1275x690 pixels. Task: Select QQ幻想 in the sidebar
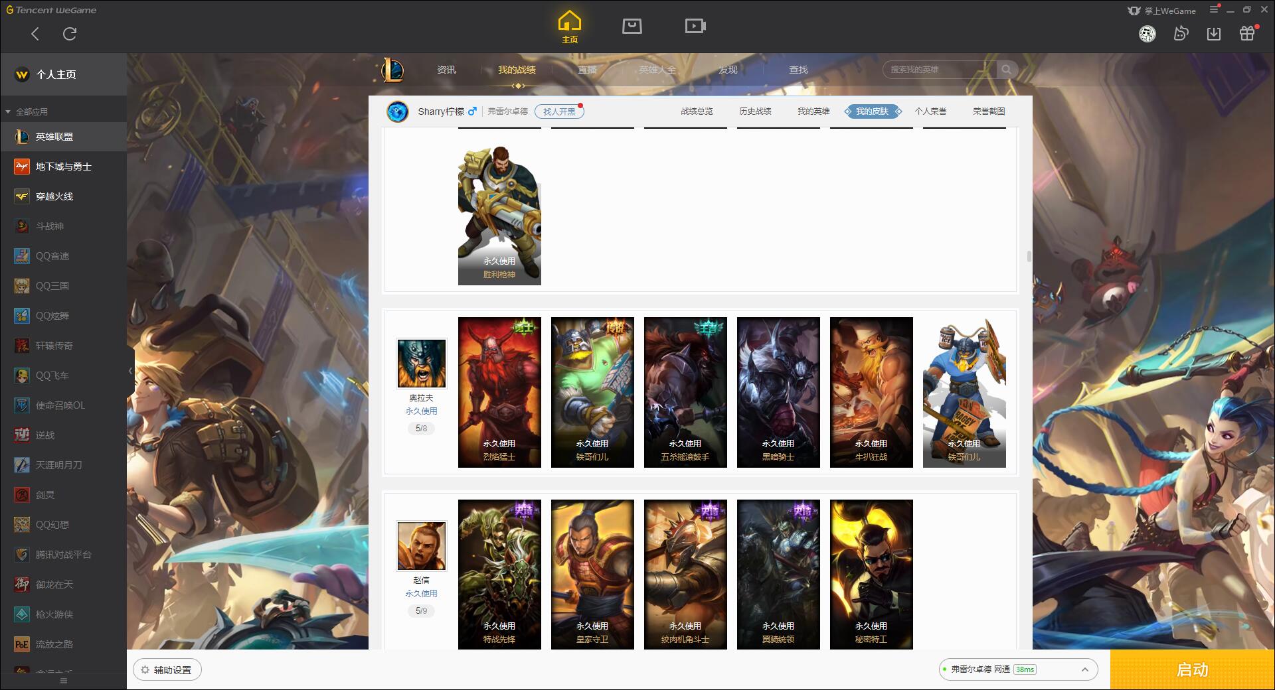point(63,525)
